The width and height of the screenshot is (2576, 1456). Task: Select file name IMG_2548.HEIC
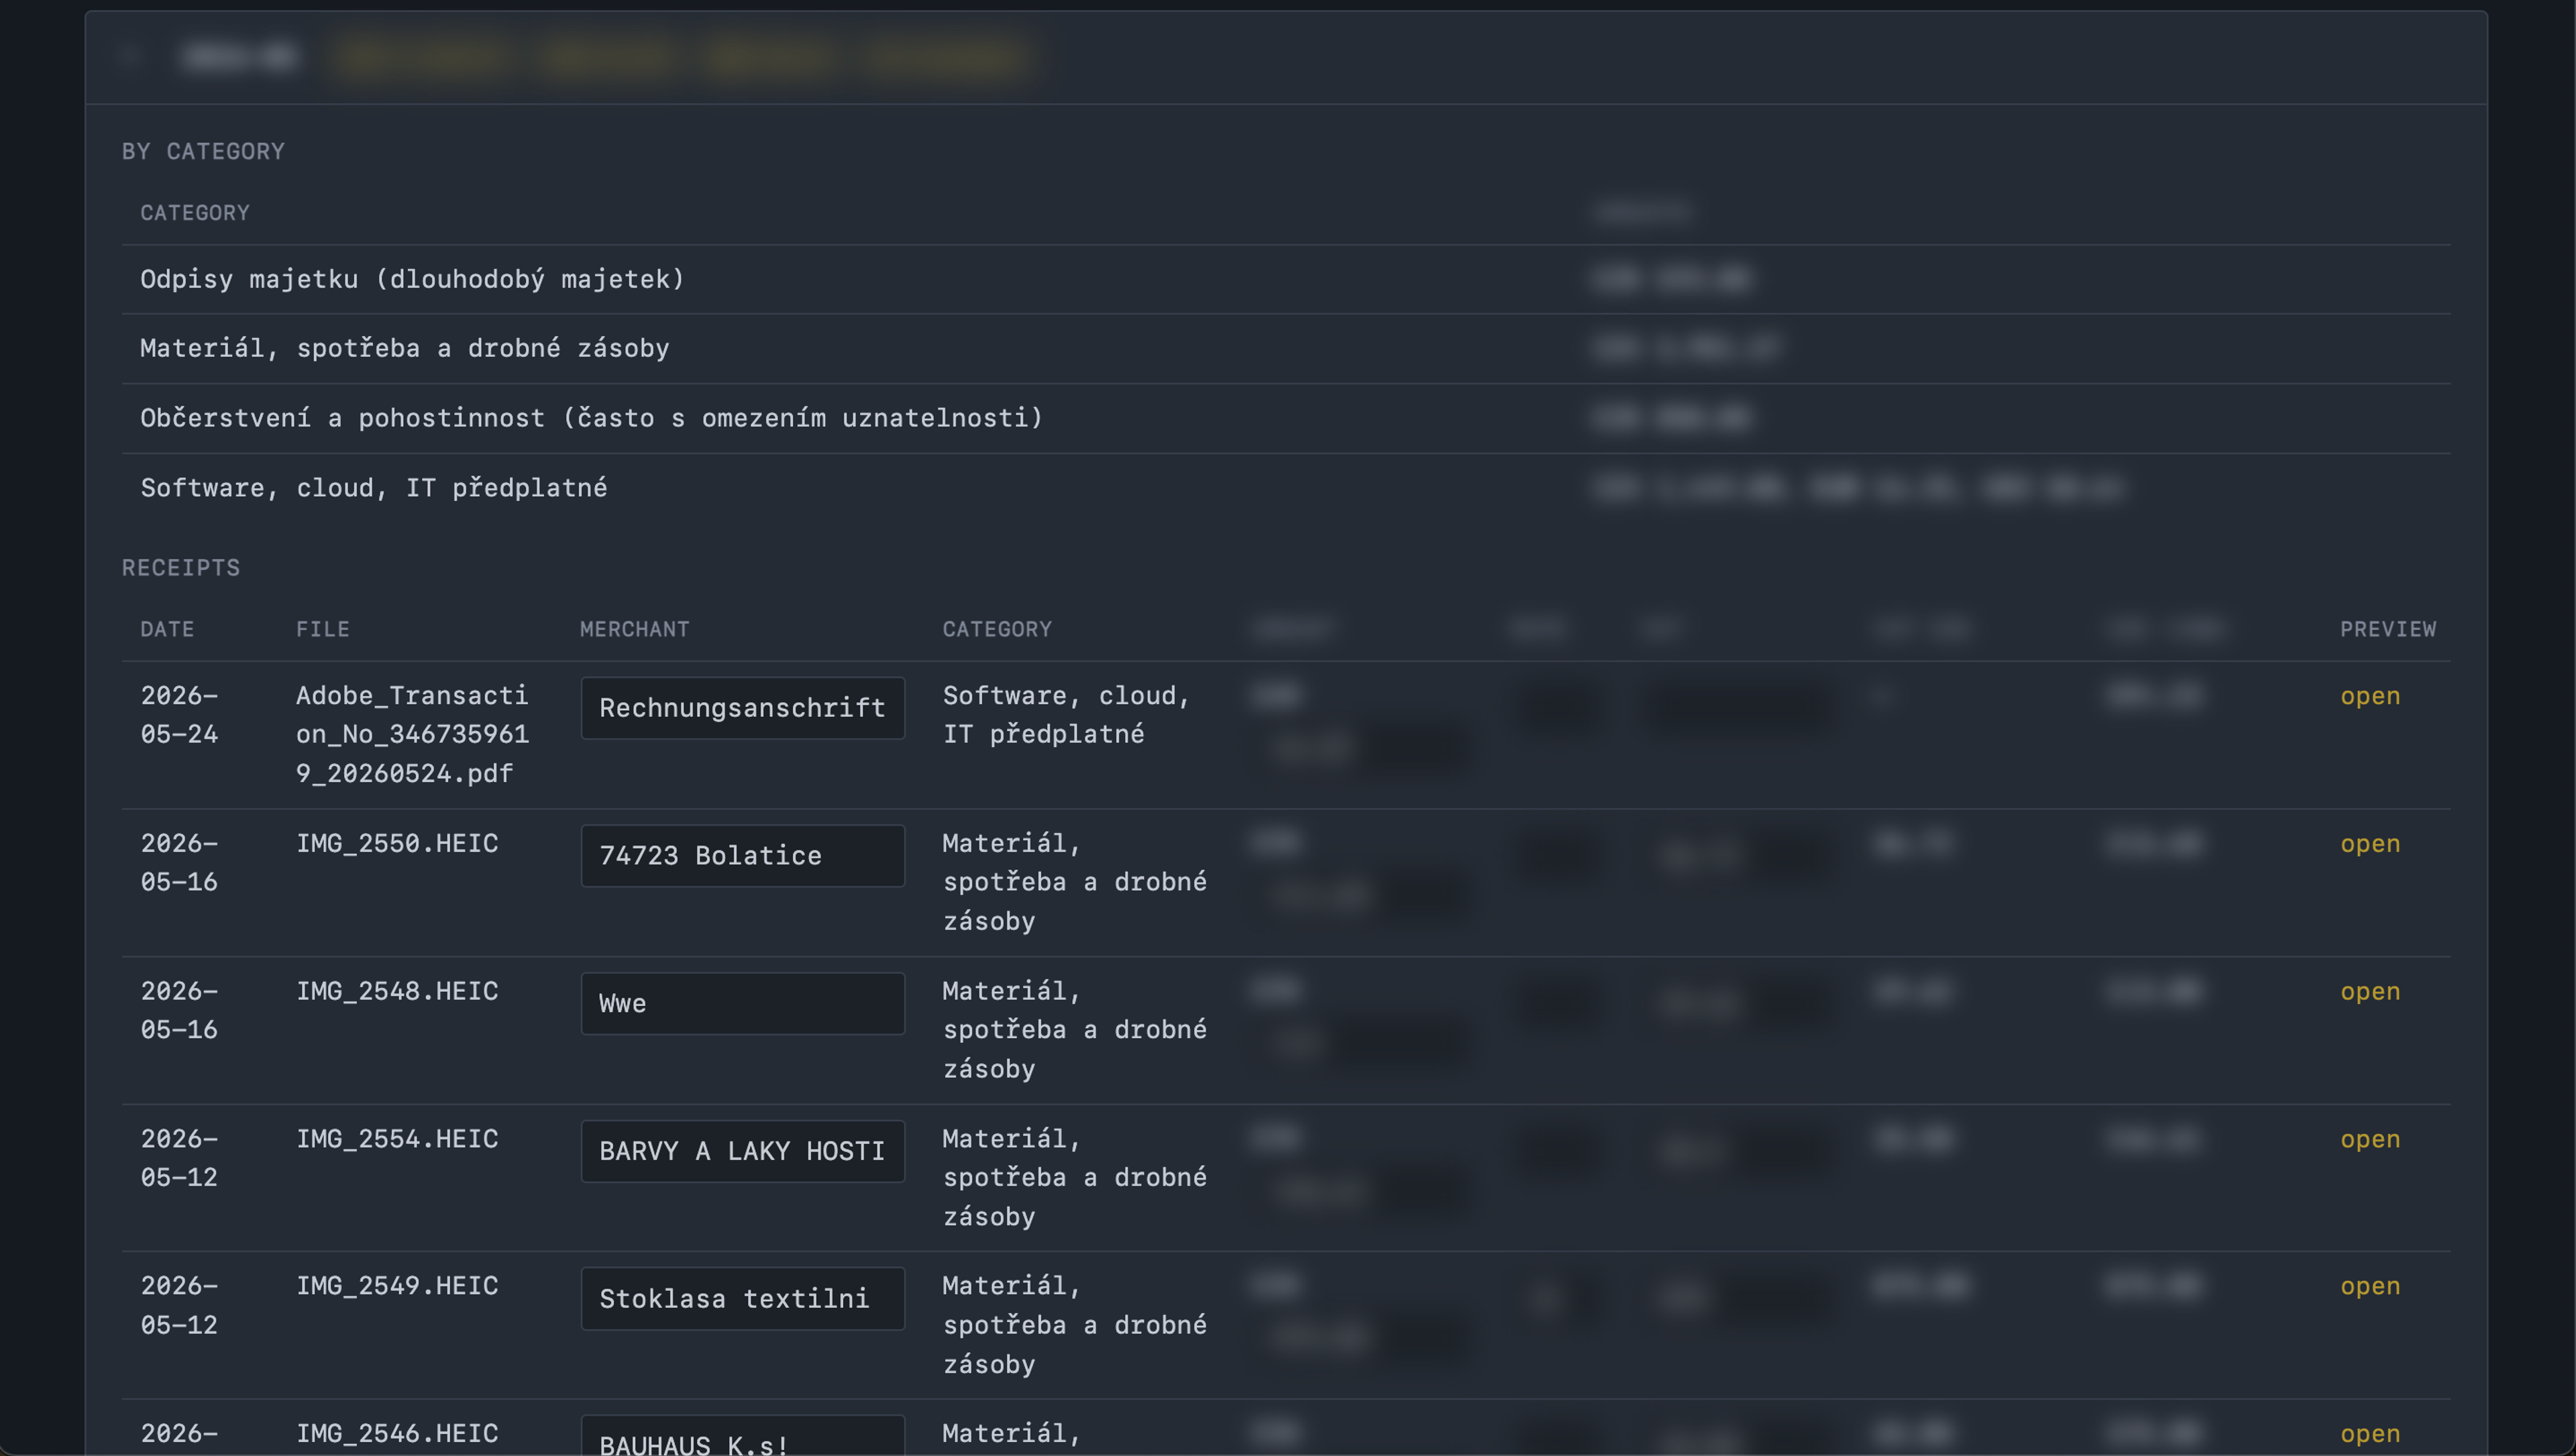397,992
